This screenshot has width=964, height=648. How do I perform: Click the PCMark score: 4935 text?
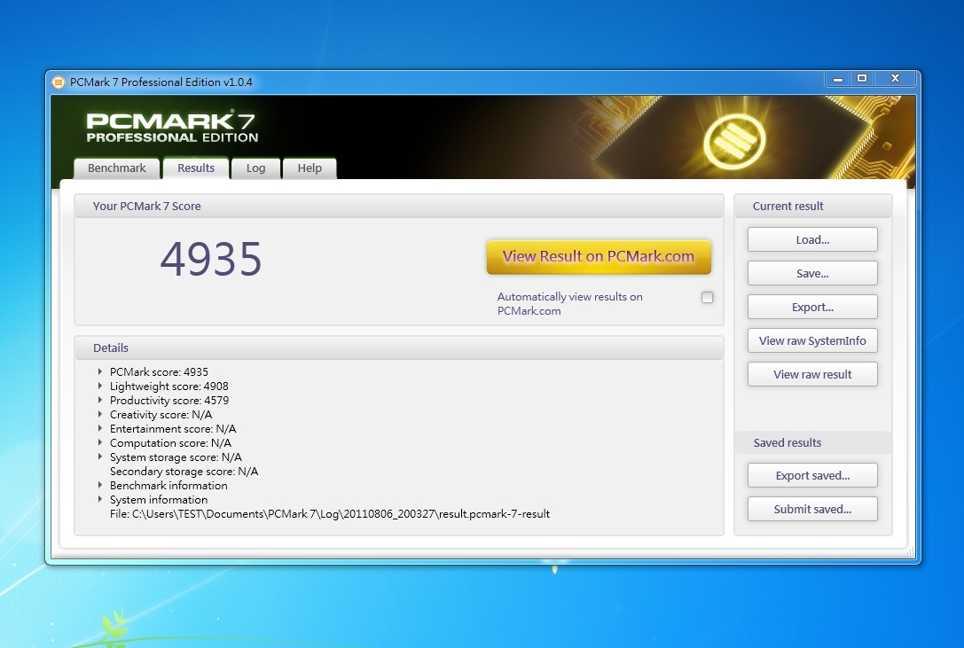(159, 372)
